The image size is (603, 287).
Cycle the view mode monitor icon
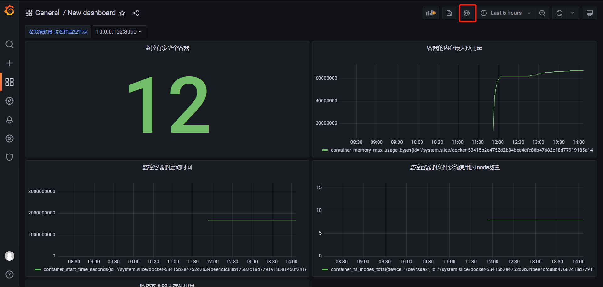tap(589, 13)
